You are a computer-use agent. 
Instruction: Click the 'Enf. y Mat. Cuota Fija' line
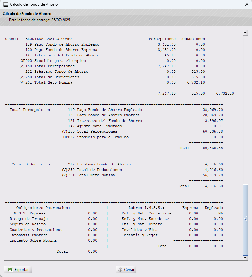click(172, 214)
